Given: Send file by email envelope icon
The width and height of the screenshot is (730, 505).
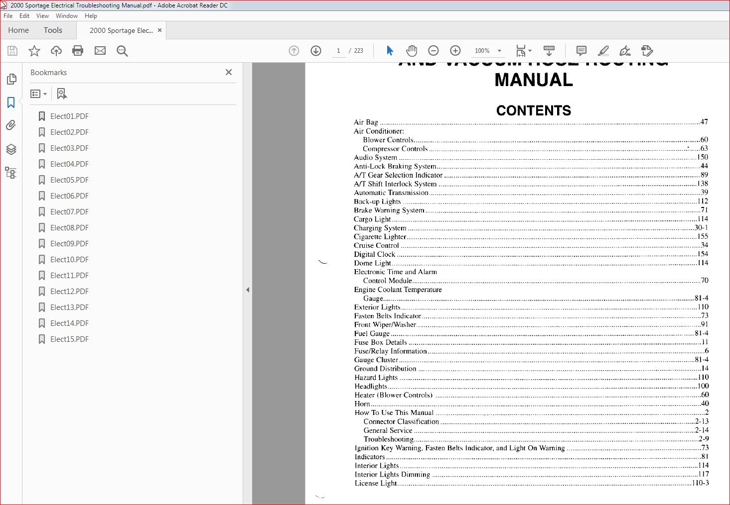Looking at the screenshot, I should click(100, 51).
